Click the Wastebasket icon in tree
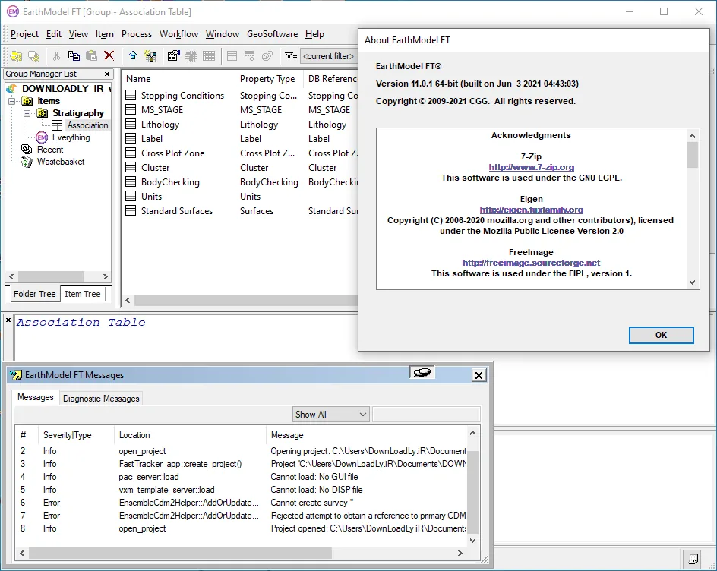 tap(27, 162)
